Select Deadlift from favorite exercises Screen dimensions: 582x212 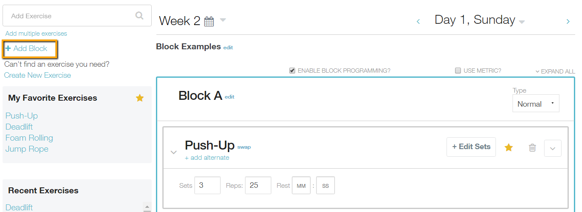(x=19, y=127)
